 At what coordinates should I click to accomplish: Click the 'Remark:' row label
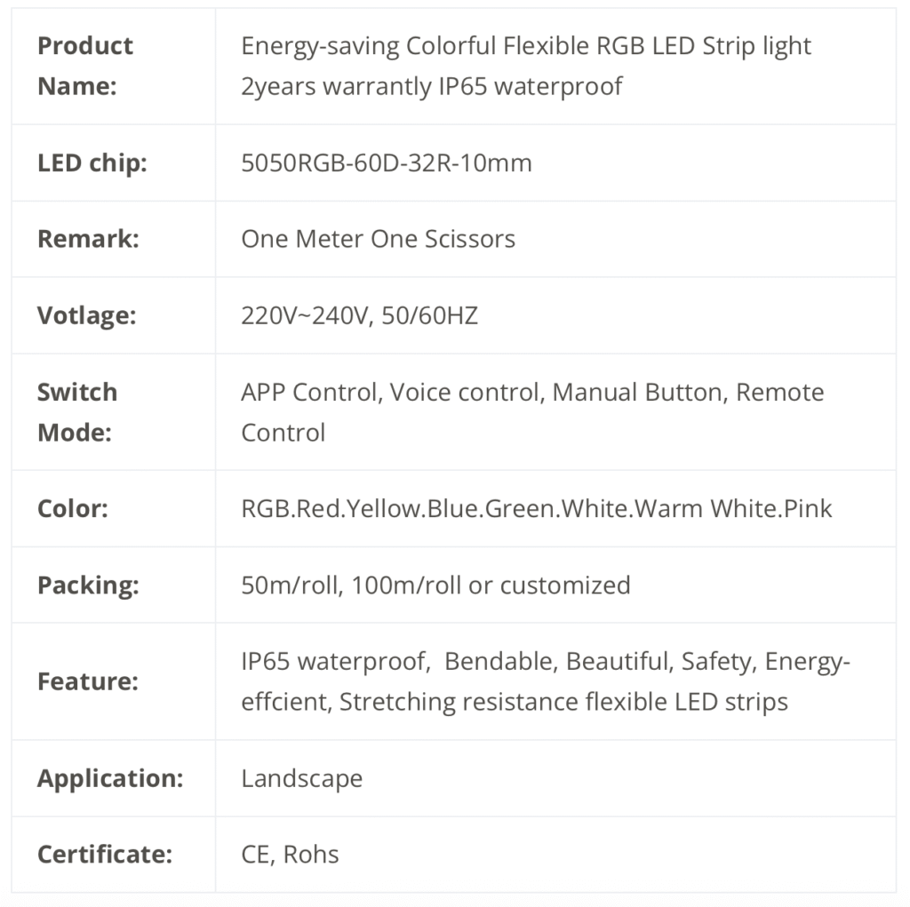pyautogui.click(x=88, y=239)
